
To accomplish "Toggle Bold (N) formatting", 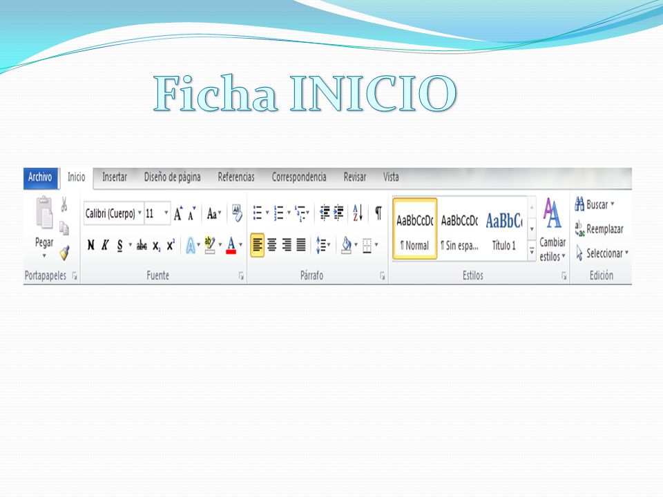I will click(x=90, y=245).
